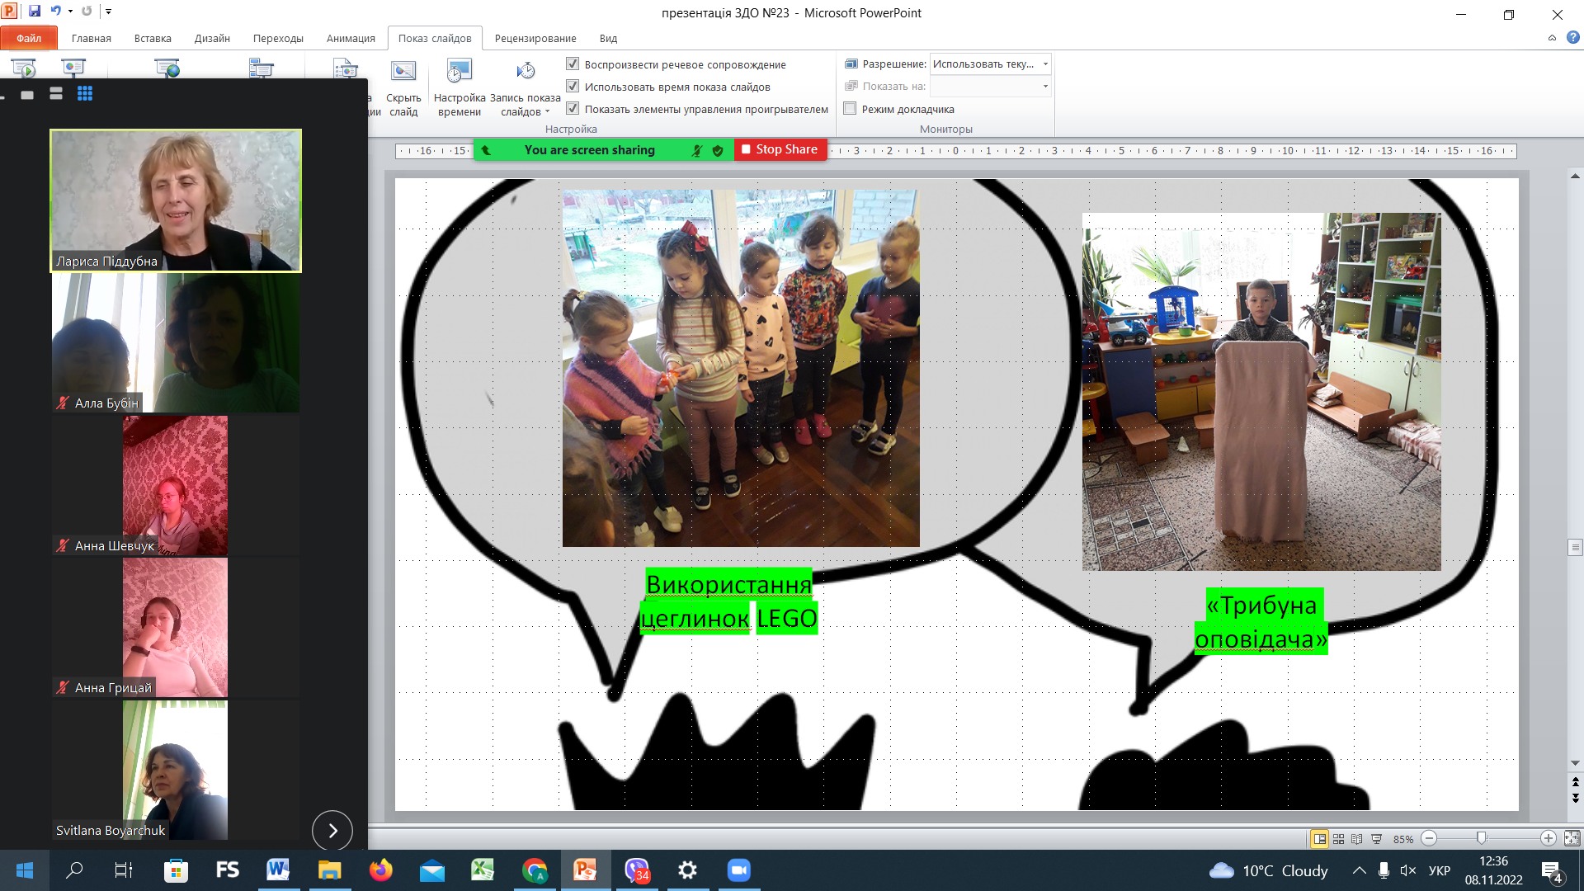The width and height of the screenshot is (1584, 891).
Task: Expand Запись показа слайдов dropdown arrow
Action: [547, 112]
